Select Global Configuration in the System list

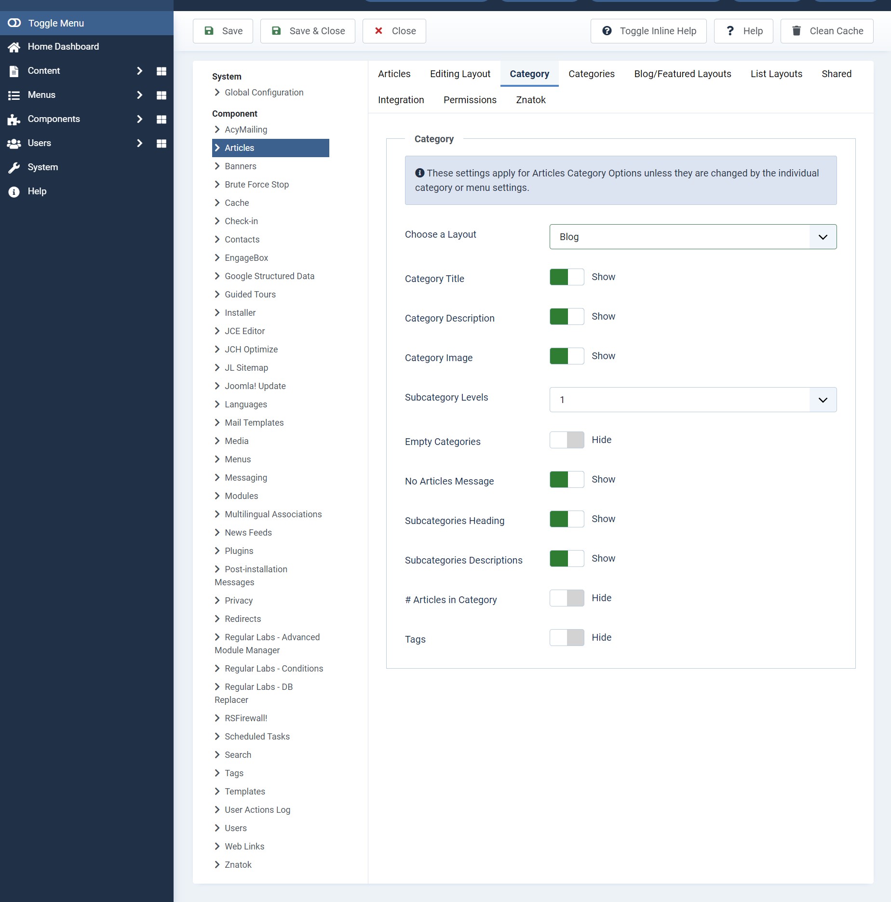pyautogui.click(x=264, y=93)
